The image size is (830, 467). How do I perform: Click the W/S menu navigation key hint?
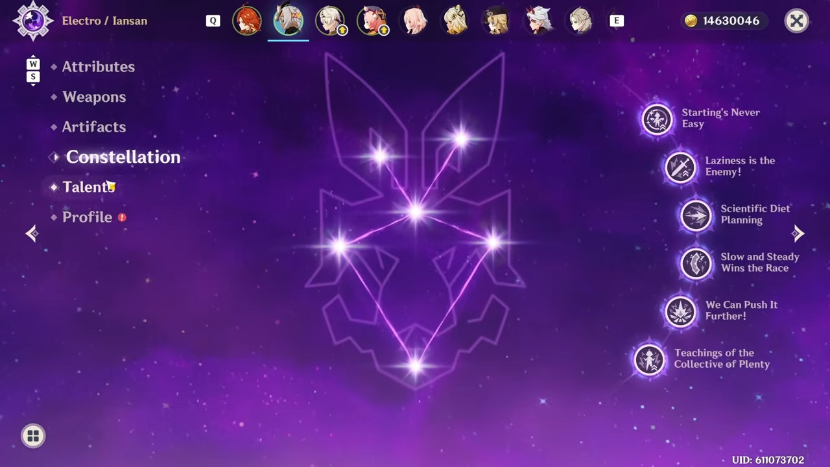click(x=33, y=71)
